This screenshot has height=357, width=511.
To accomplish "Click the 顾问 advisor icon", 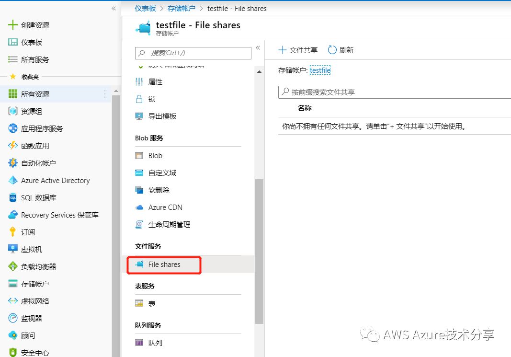I will click(13, 335).
